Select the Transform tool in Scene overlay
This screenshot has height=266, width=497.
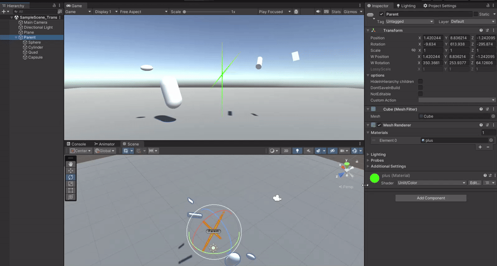[x=70, y=197]
